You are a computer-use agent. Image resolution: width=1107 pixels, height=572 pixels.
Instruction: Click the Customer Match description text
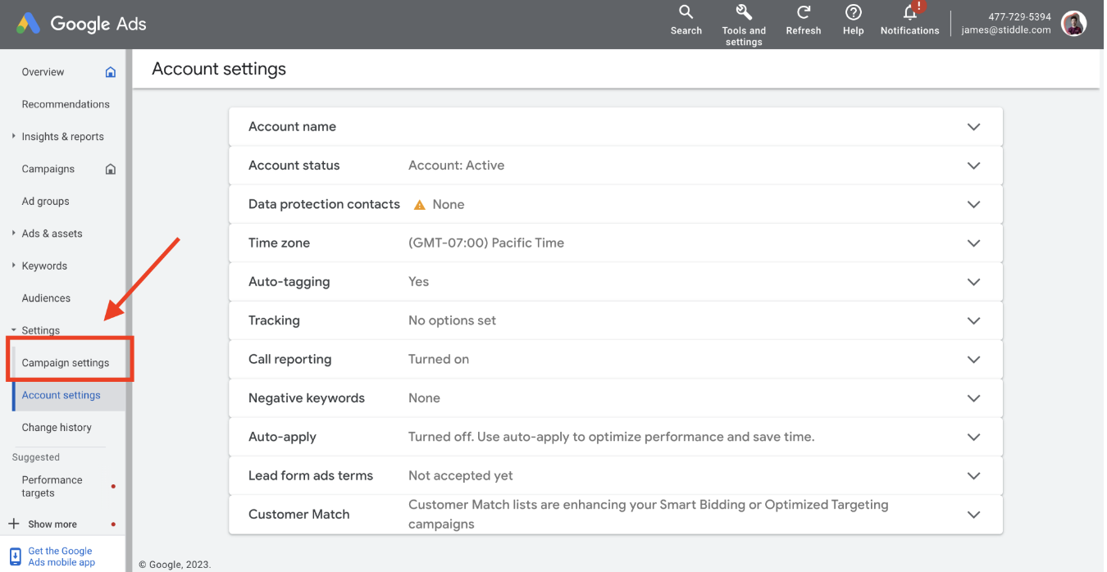[x=649, y=515]
